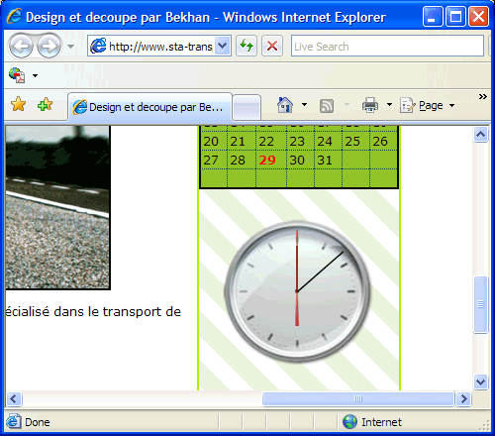The image size is (495, 436).
Task: Click the Live Search input field
Action: pyautogui.click(x=387, y=46)
